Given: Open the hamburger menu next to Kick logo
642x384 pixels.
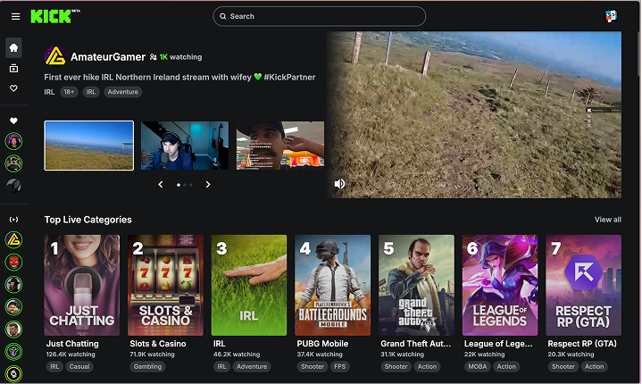Looking at the screenshot, I should [x=13, y=16].
